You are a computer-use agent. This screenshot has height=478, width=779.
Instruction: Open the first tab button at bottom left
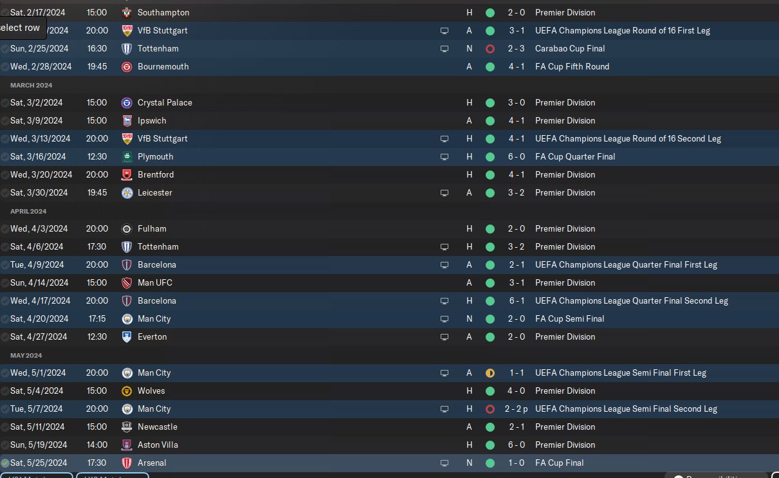click(36, 475)
